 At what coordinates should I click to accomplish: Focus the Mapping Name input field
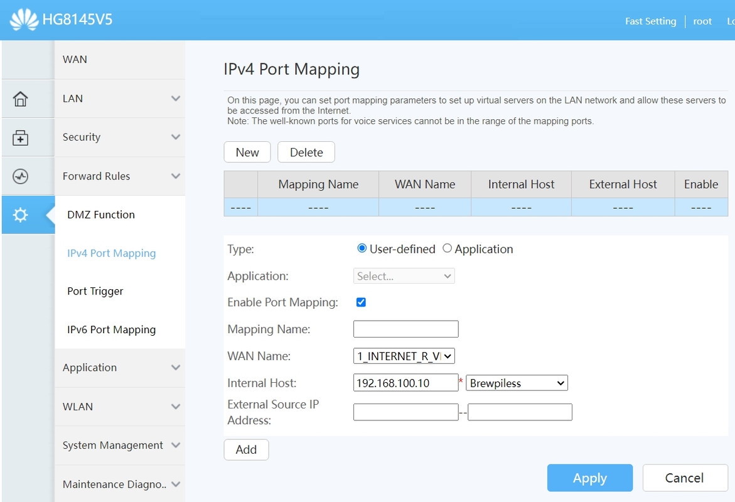pos(406,329)
